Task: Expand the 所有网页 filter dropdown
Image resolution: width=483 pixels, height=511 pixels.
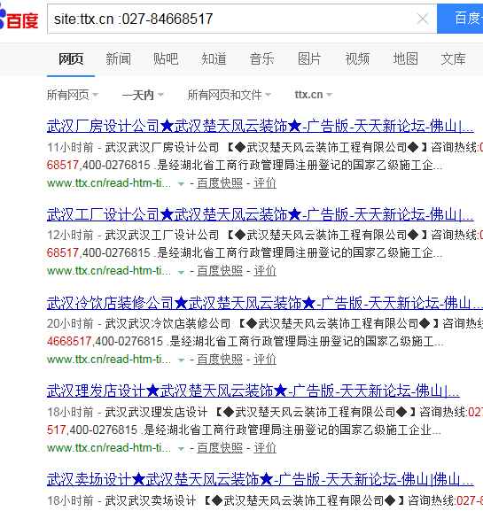Action: pos(73,95)
